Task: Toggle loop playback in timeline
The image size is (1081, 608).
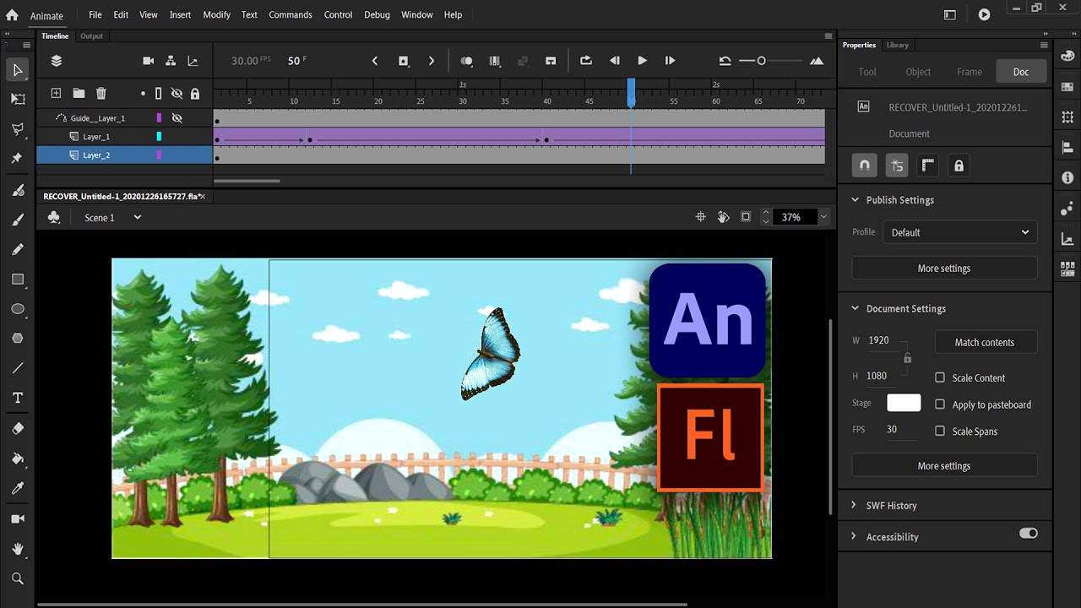Action: (586, 61)
